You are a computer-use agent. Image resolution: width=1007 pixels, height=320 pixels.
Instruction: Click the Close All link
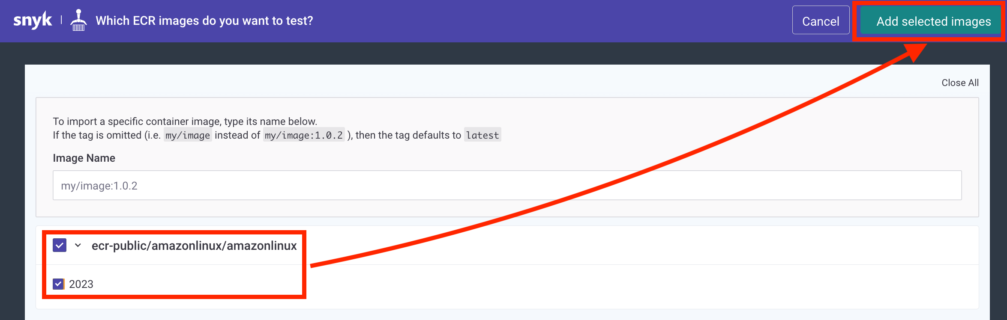click(960, 83)
